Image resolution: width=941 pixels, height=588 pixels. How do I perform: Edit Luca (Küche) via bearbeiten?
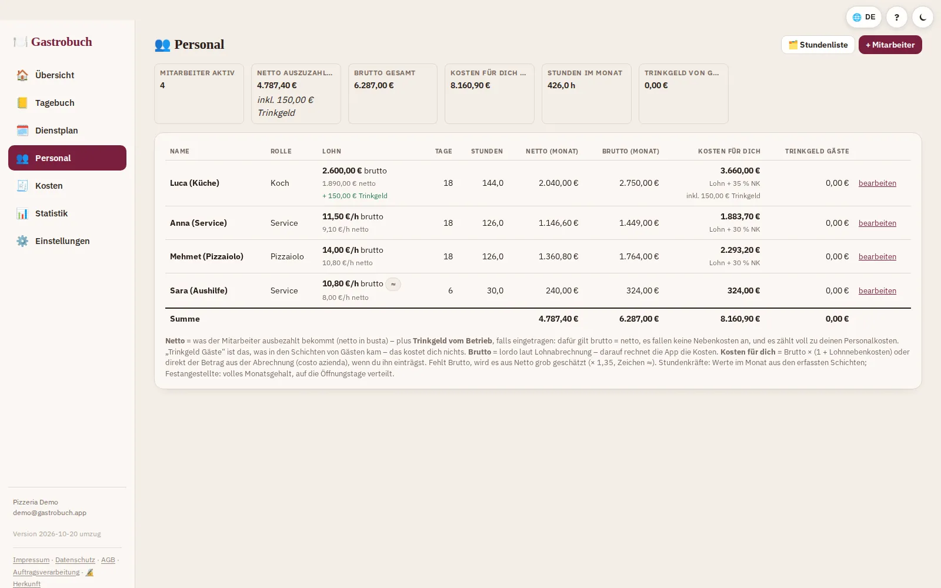click(x=877, y=183)
